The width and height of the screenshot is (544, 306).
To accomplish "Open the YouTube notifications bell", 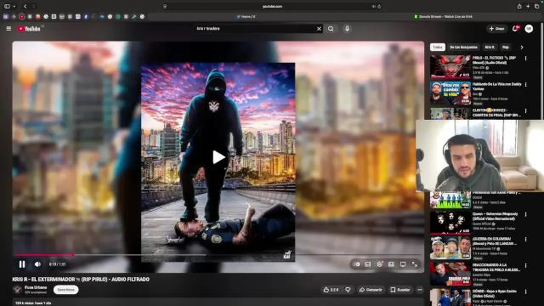I will tap(516, 28).
